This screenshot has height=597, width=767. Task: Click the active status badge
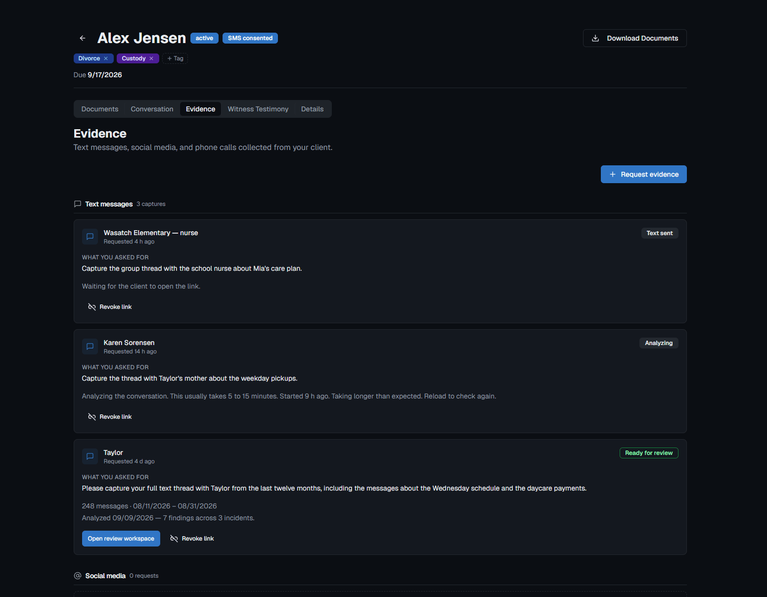click(204, 38)
